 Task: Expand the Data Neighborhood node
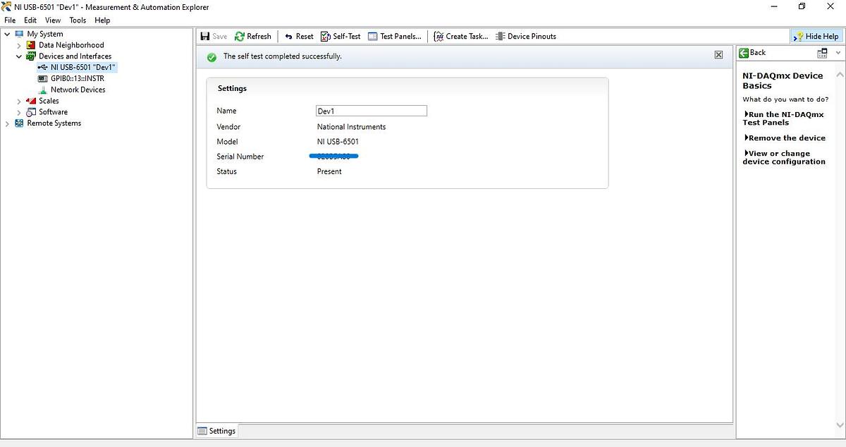[x=19, y=45]
